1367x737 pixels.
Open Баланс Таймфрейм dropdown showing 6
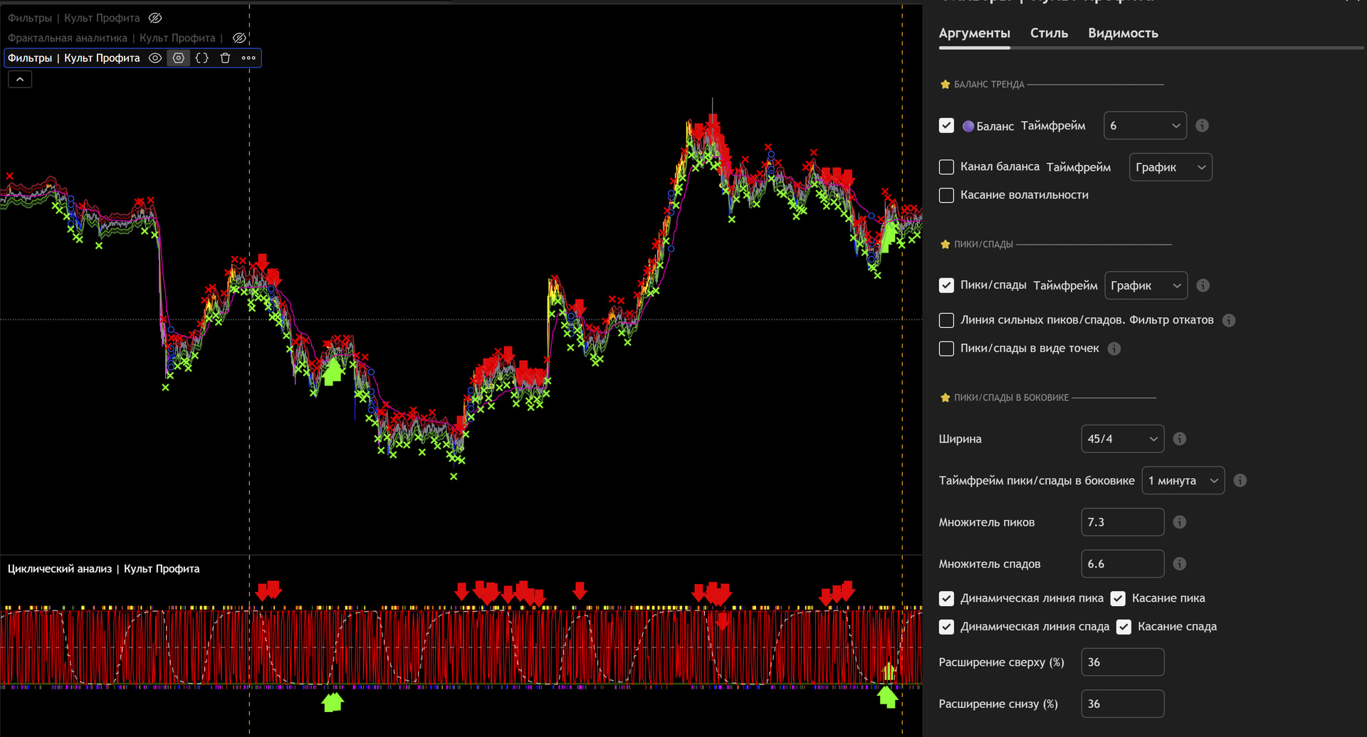(x=1144, y=126)
